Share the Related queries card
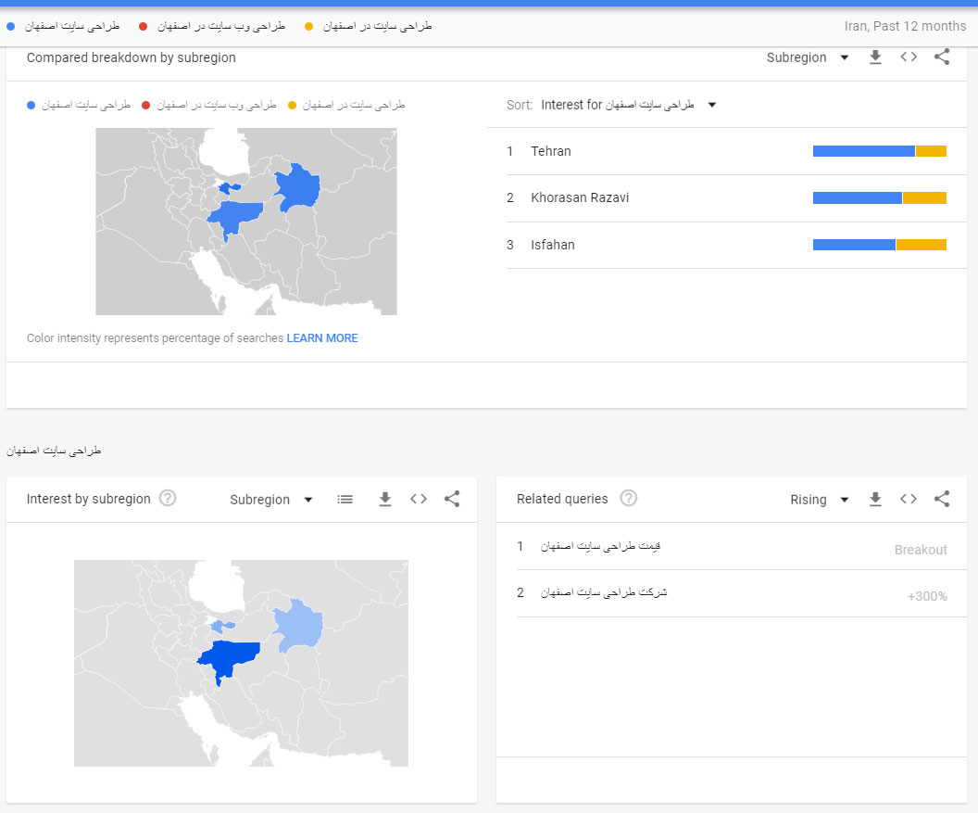Viewport: 978px width, 813px height. pos(942,499)
